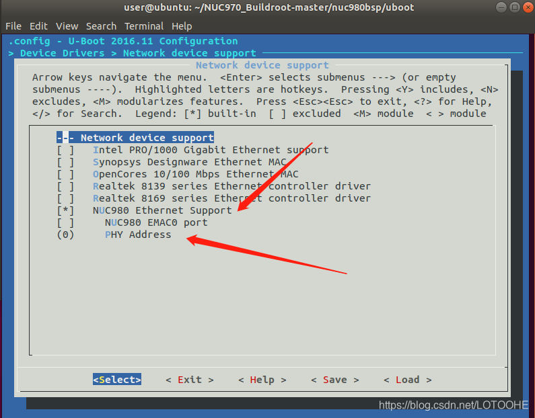Open the Search menu
Image resolution: width=535 pixels, height=418 pixels.
[x=101, y=26]
